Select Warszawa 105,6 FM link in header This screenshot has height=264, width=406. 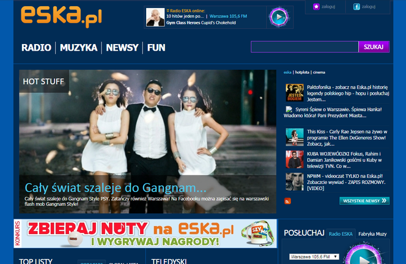(228, 16)
